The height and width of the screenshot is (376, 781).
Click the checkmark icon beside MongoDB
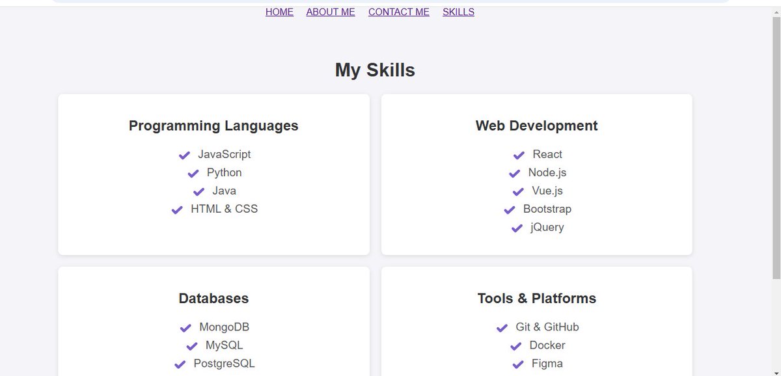(x=185, y=329)
